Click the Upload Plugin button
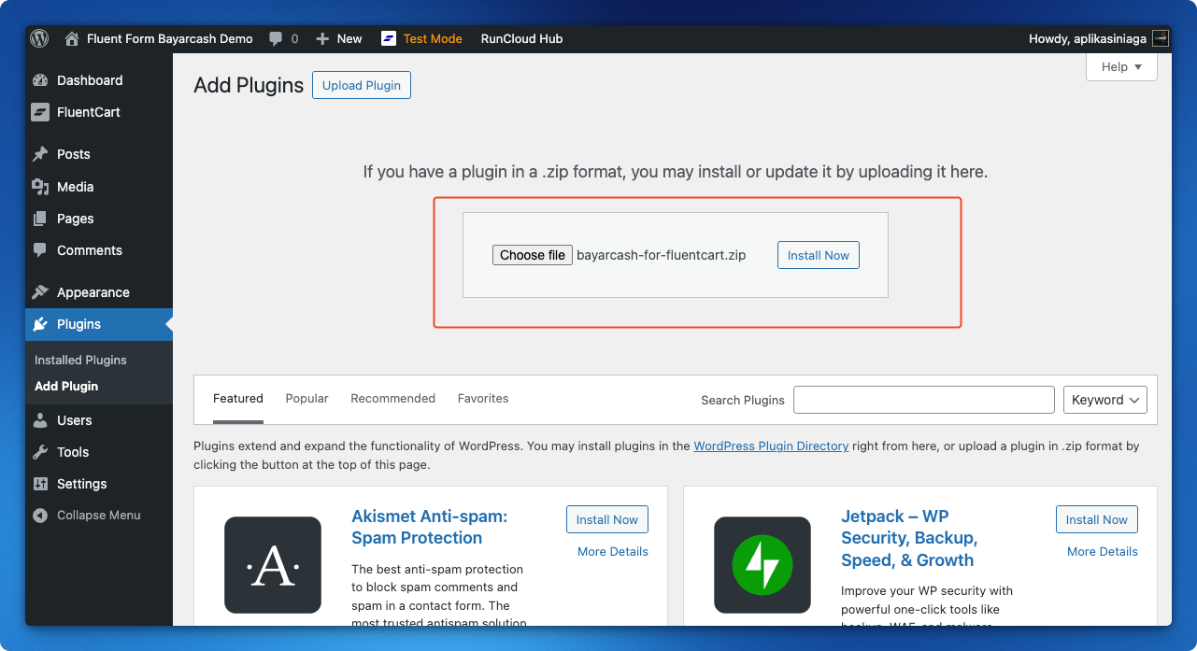 pos(361,85)
